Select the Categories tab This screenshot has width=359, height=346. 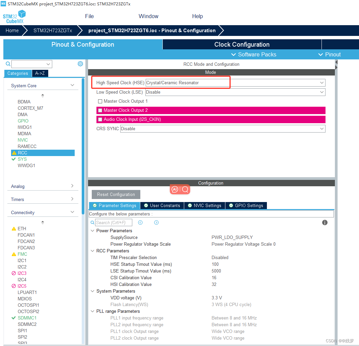point(18,73)
